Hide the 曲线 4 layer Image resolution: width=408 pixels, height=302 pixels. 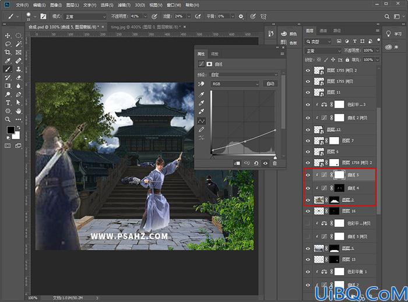point(308,188)
